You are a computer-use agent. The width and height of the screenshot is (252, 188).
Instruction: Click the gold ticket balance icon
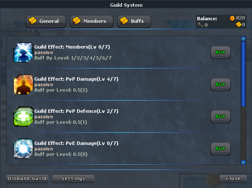click(238, 25)
